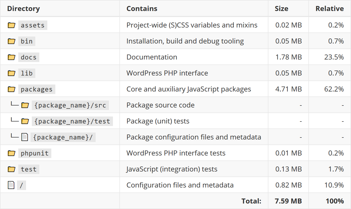Click the 0.02 MB size value
351x209 pixels.
point(288,25)
